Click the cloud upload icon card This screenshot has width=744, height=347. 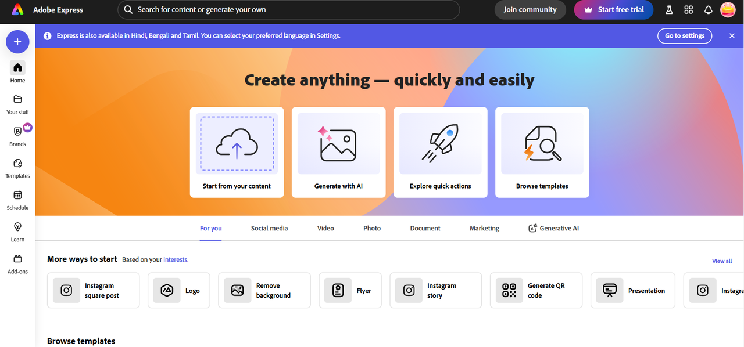[x=237, y=143]
